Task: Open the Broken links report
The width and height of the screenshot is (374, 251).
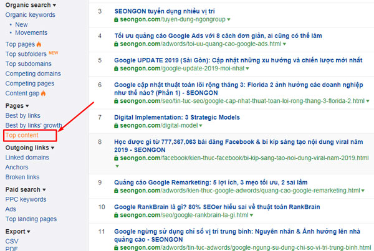Action: pos(22,177)
